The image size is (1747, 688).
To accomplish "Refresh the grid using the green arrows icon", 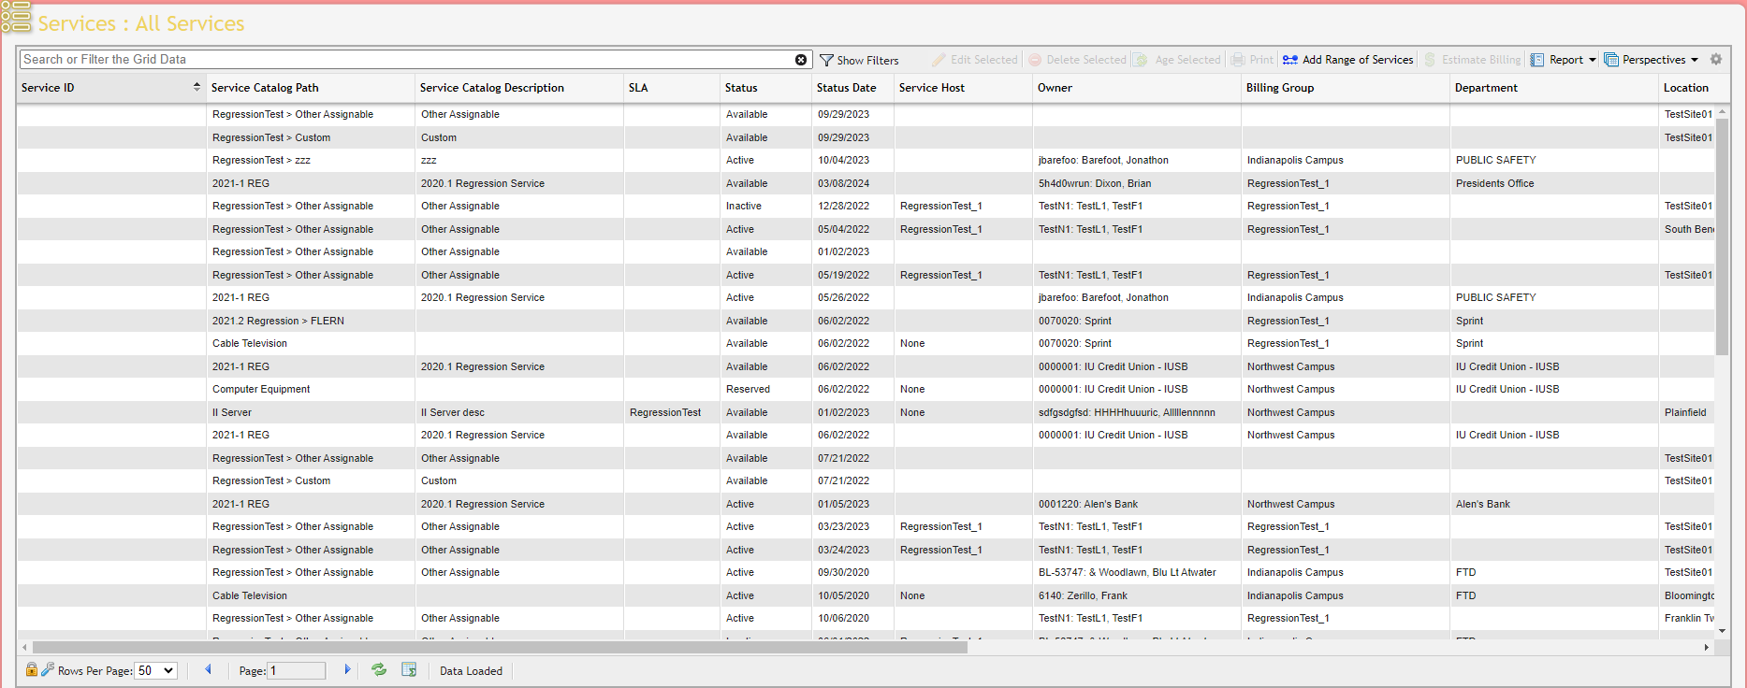I will [379, 669].
